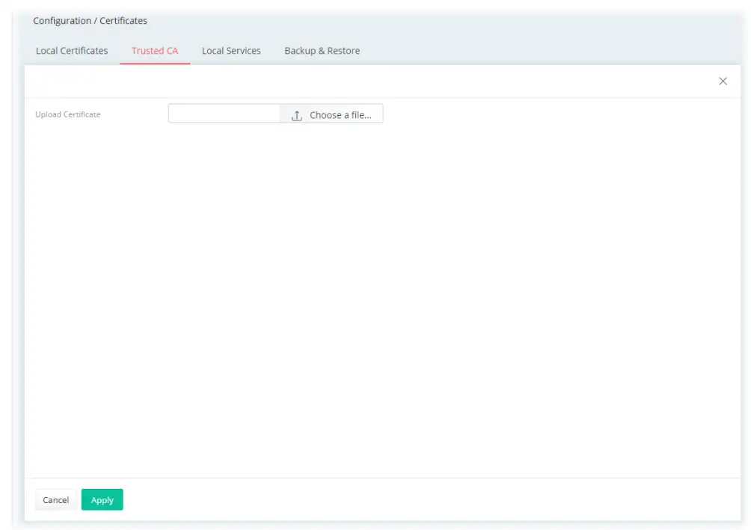Click the Choose a file button
Image resolution: width=751 pixels, height=530 pixels.
click(x=332, y=114)
